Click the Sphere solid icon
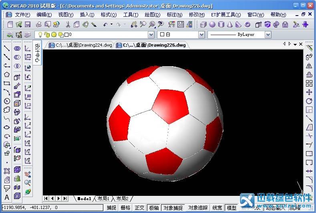The height and width of the screenshot is (213, 316). pos(212,24)
